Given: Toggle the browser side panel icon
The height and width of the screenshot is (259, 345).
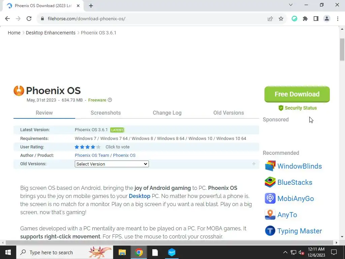Looking at the screenshot, I should (316, 19).
